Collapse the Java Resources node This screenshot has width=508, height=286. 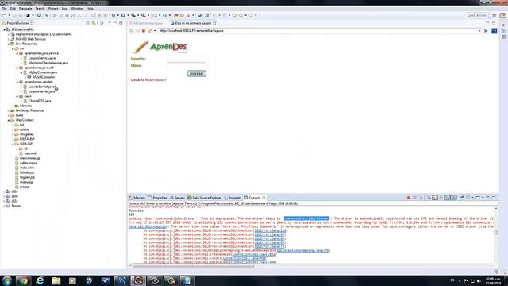click(x=9, y=44)
